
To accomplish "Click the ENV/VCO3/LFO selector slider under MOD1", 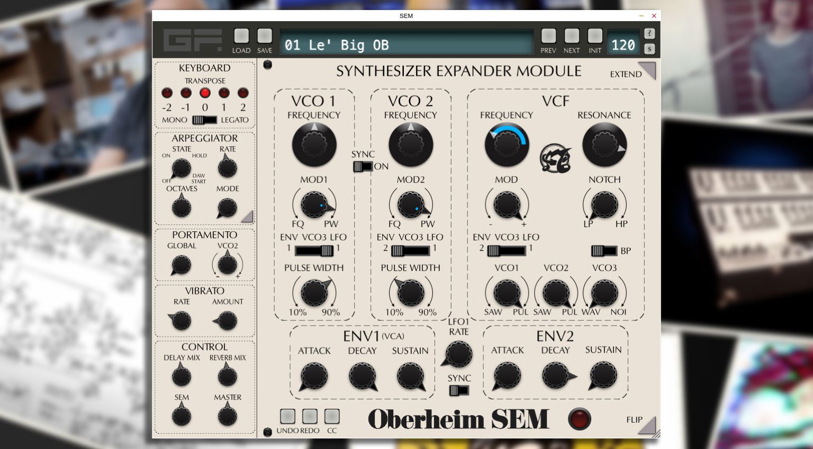I will point(314,251).
